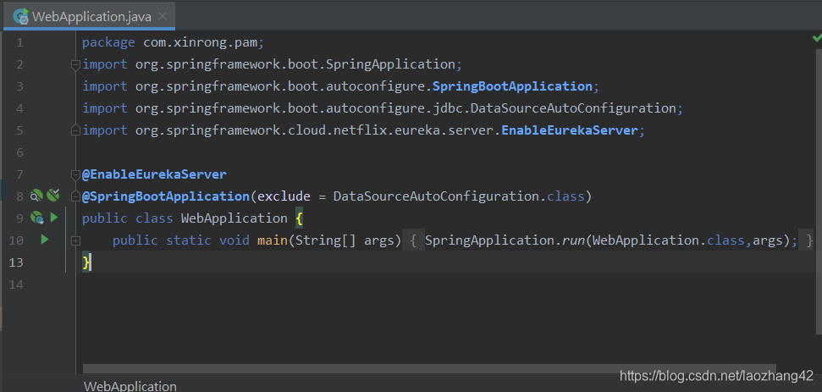Click the WebApplication.java tab file icon
Image resolution: width=822 pixels, height=392 pixels.
[x=20, y=16]
